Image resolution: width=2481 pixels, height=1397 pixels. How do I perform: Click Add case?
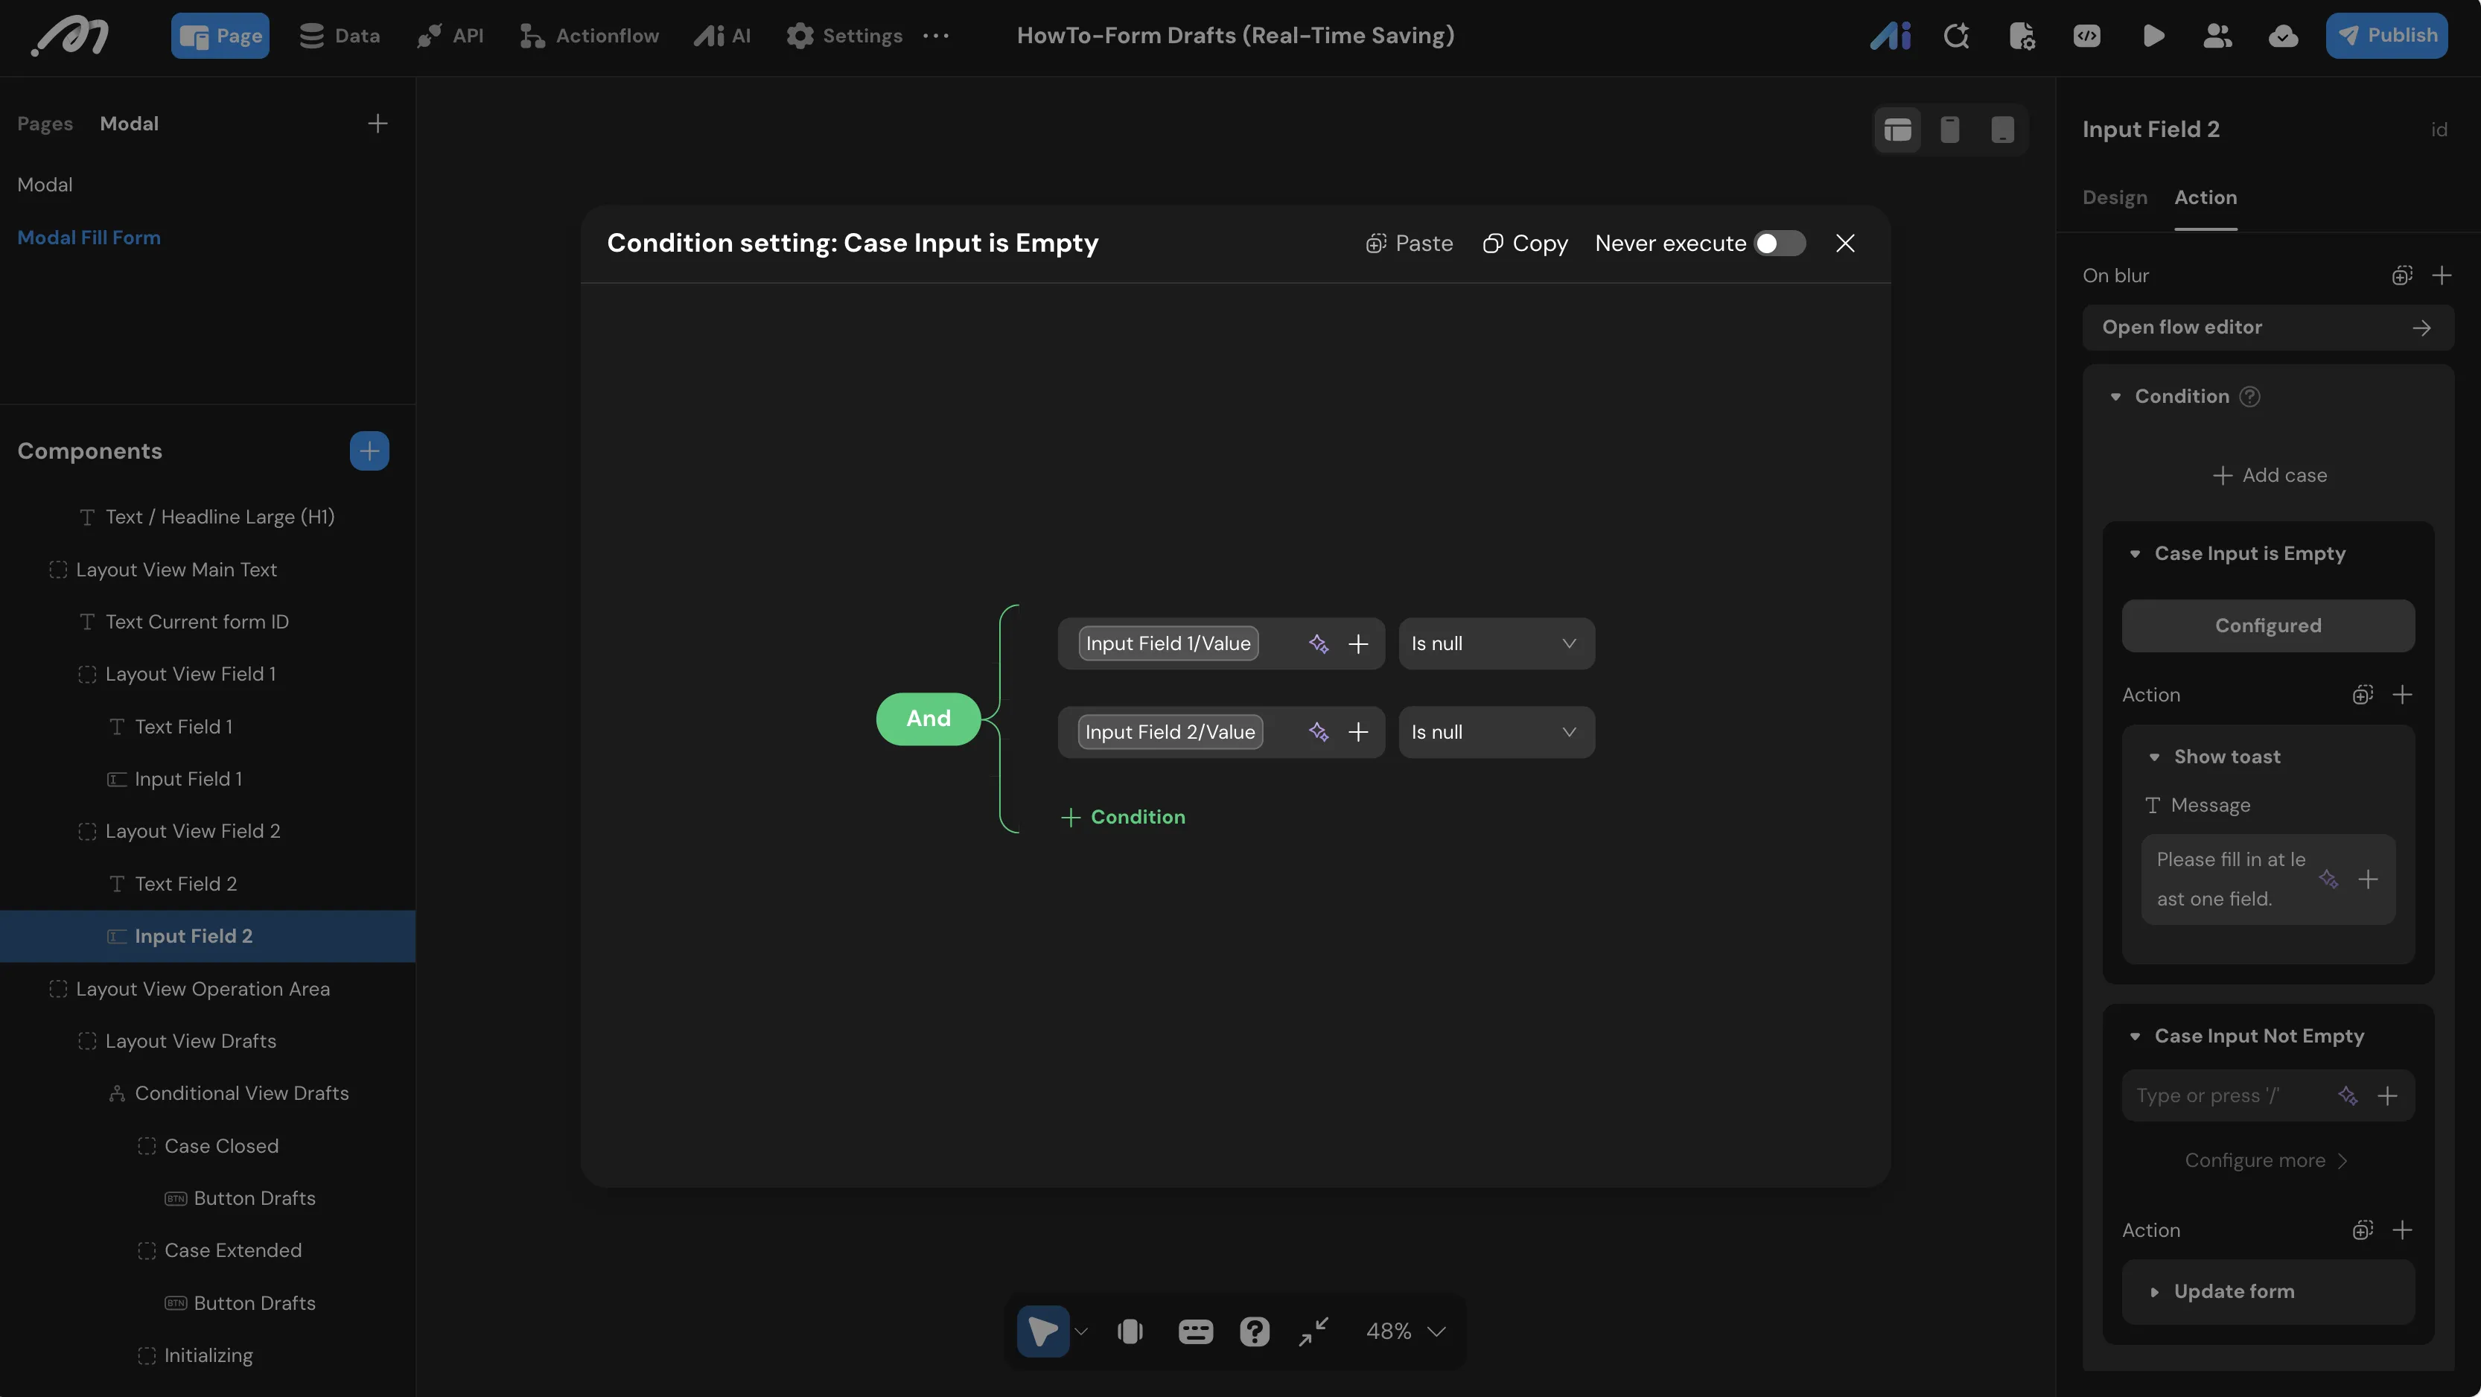2269,475
